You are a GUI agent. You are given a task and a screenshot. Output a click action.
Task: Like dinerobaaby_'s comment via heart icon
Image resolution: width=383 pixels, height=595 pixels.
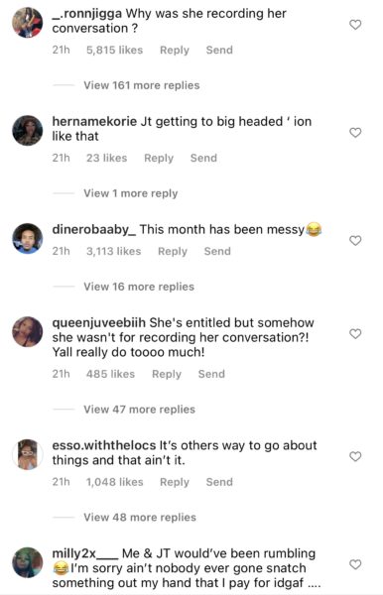355,241
